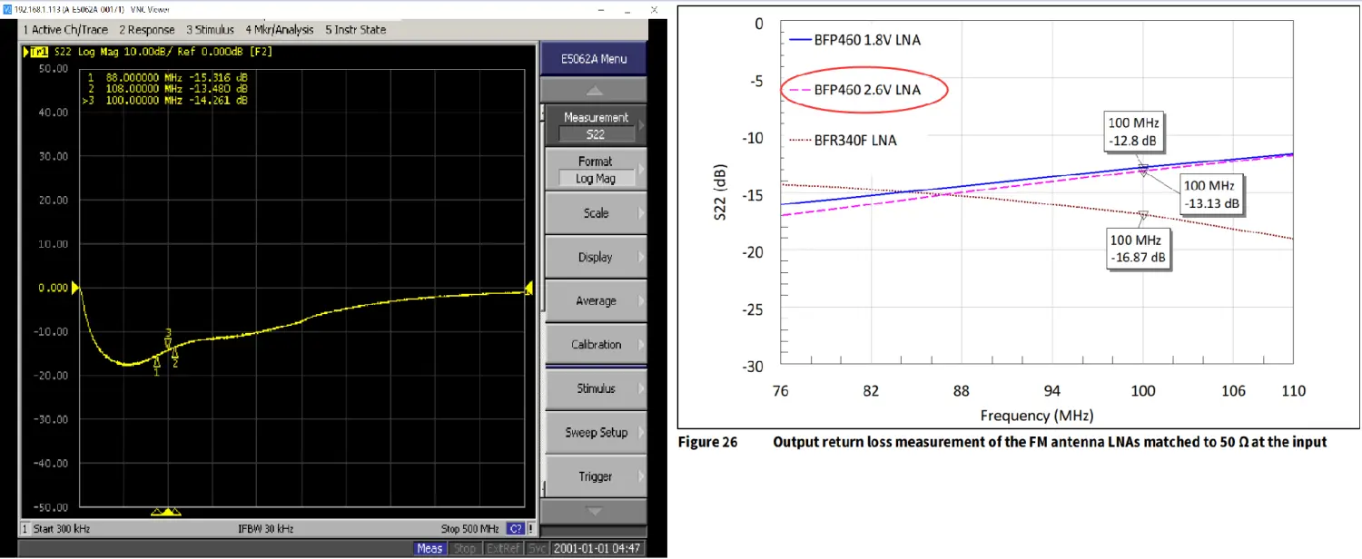Expand the Scale softkey submenu

click(596, 213)
